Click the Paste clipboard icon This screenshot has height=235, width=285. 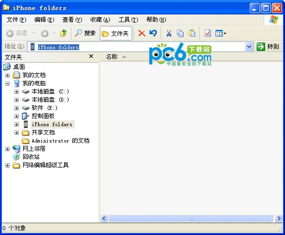click(x=192, y=33)
